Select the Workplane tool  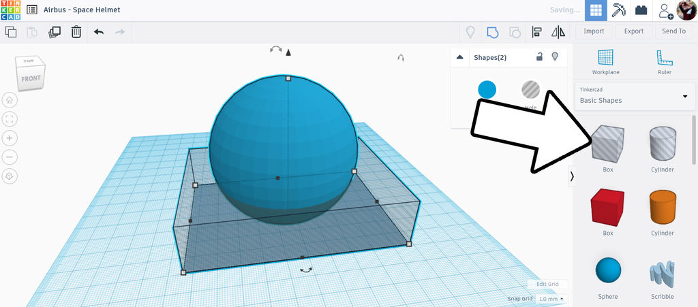tap(605, 62)
